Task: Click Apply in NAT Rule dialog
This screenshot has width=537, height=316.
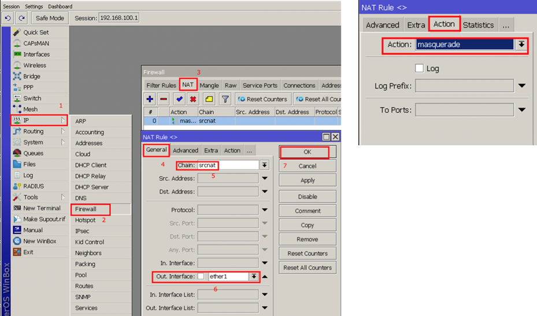Action: pos(307,180)
